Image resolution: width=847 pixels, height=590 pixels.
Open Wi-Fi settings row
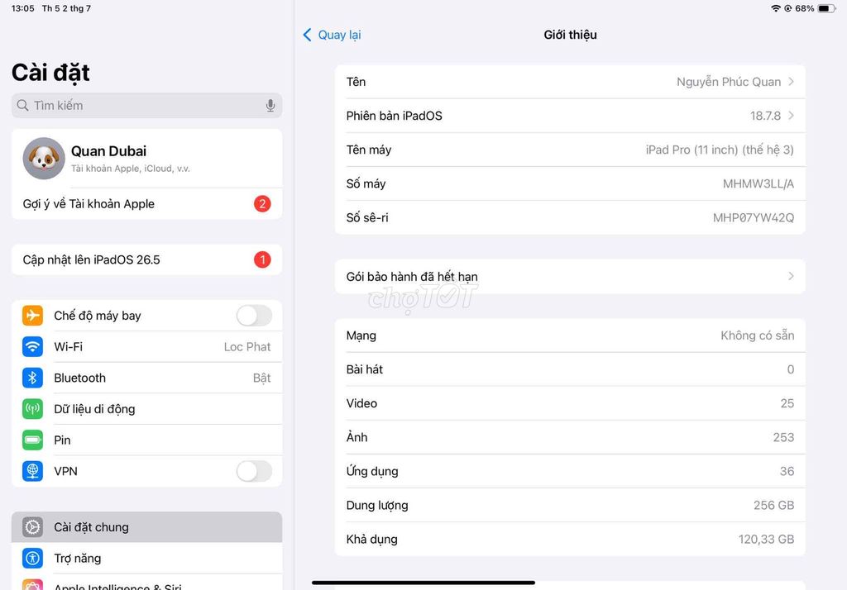(146, 346)
